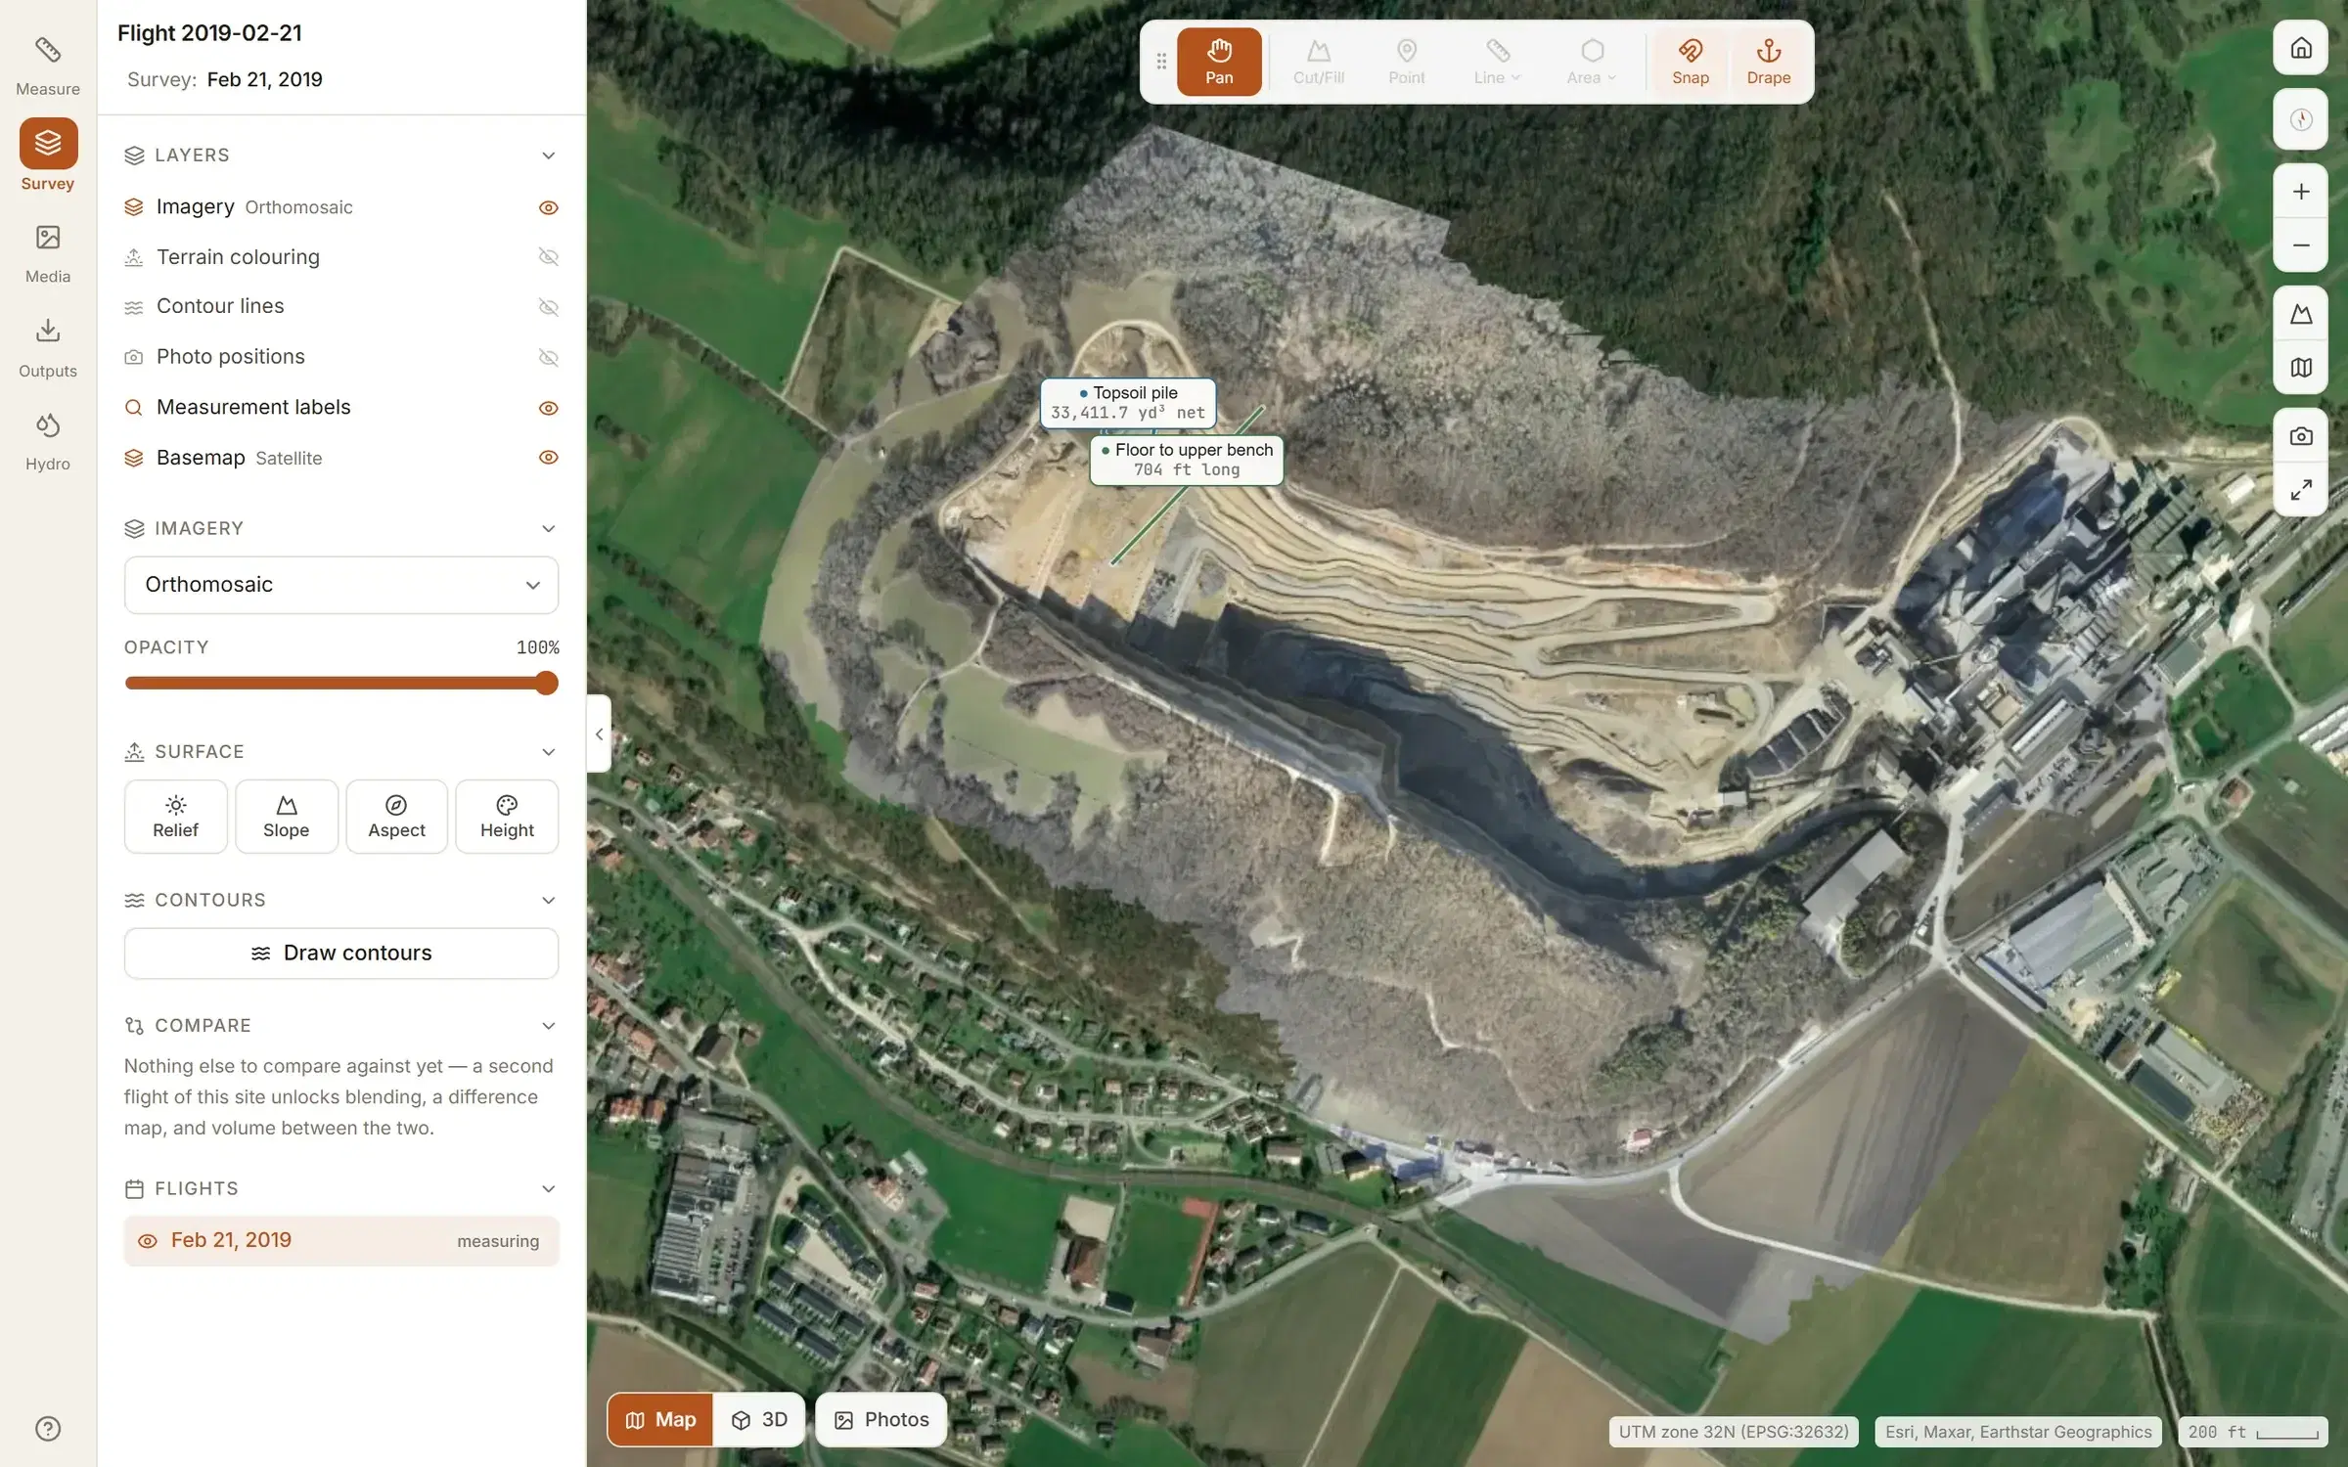This screenshot has height=1467, width=2348.
Task: Select the Pan tool
Action: [x=1219, y=62]
